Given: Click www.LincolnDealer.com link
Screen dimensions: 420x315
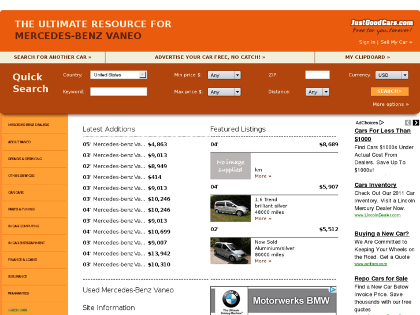Looking at the screenshot, I should tap(377, 215).
